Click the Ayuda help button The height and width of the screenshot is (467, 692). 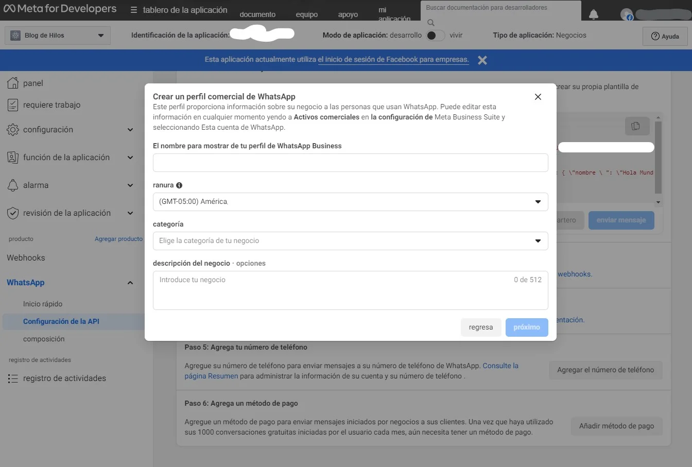coord(665,36)
